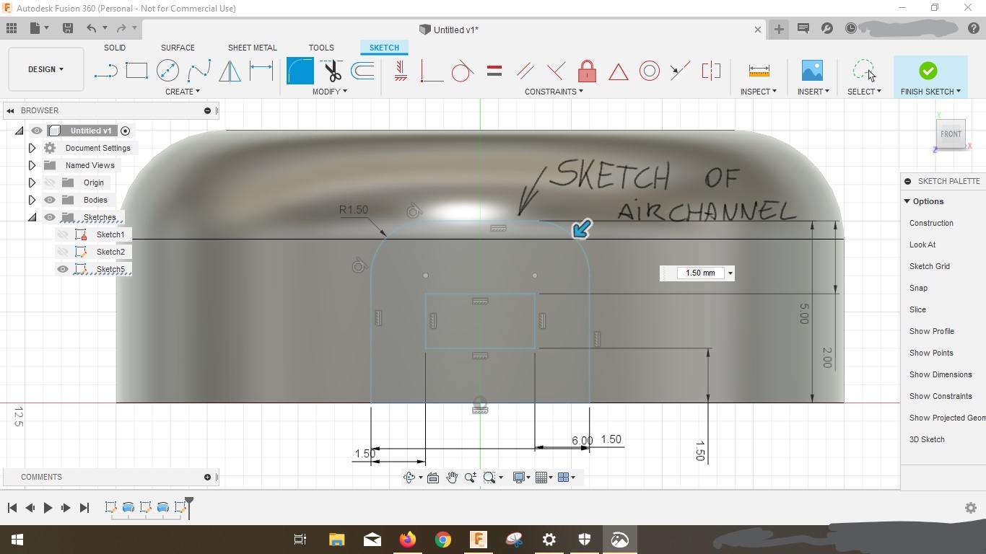This screenshot has width=986, height=554.
Task: Expand the Named Views node
Action: click(x=32, y=165)
